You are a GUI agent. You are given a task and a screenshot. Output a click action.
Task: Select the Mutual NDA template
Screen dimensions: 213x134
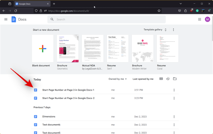93,48
